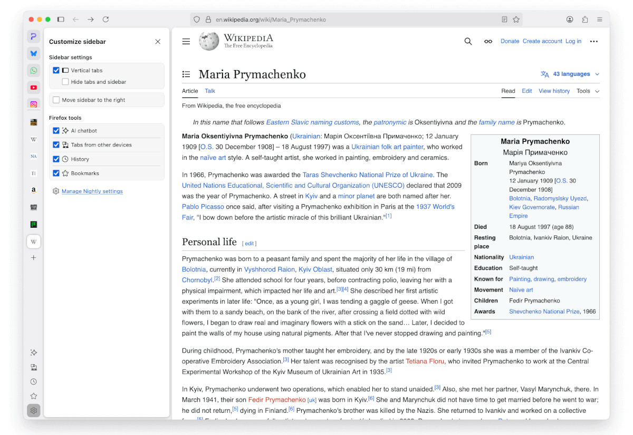Image resolution: width=633 pixels, height=435 pixels.
Task: Open the Edit tab
Action: click(527, 91)
